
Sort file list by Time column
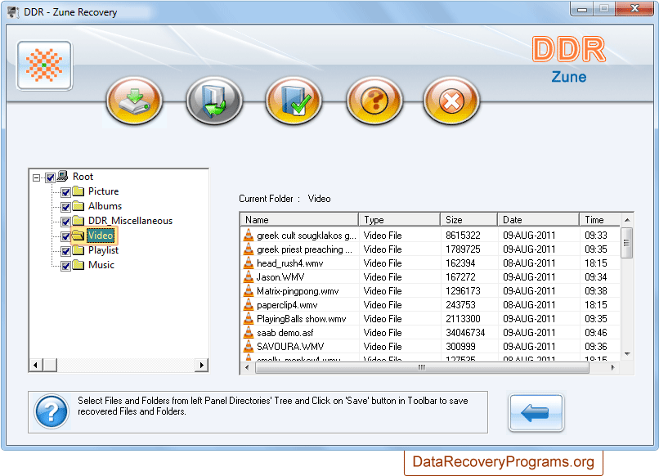600,220
